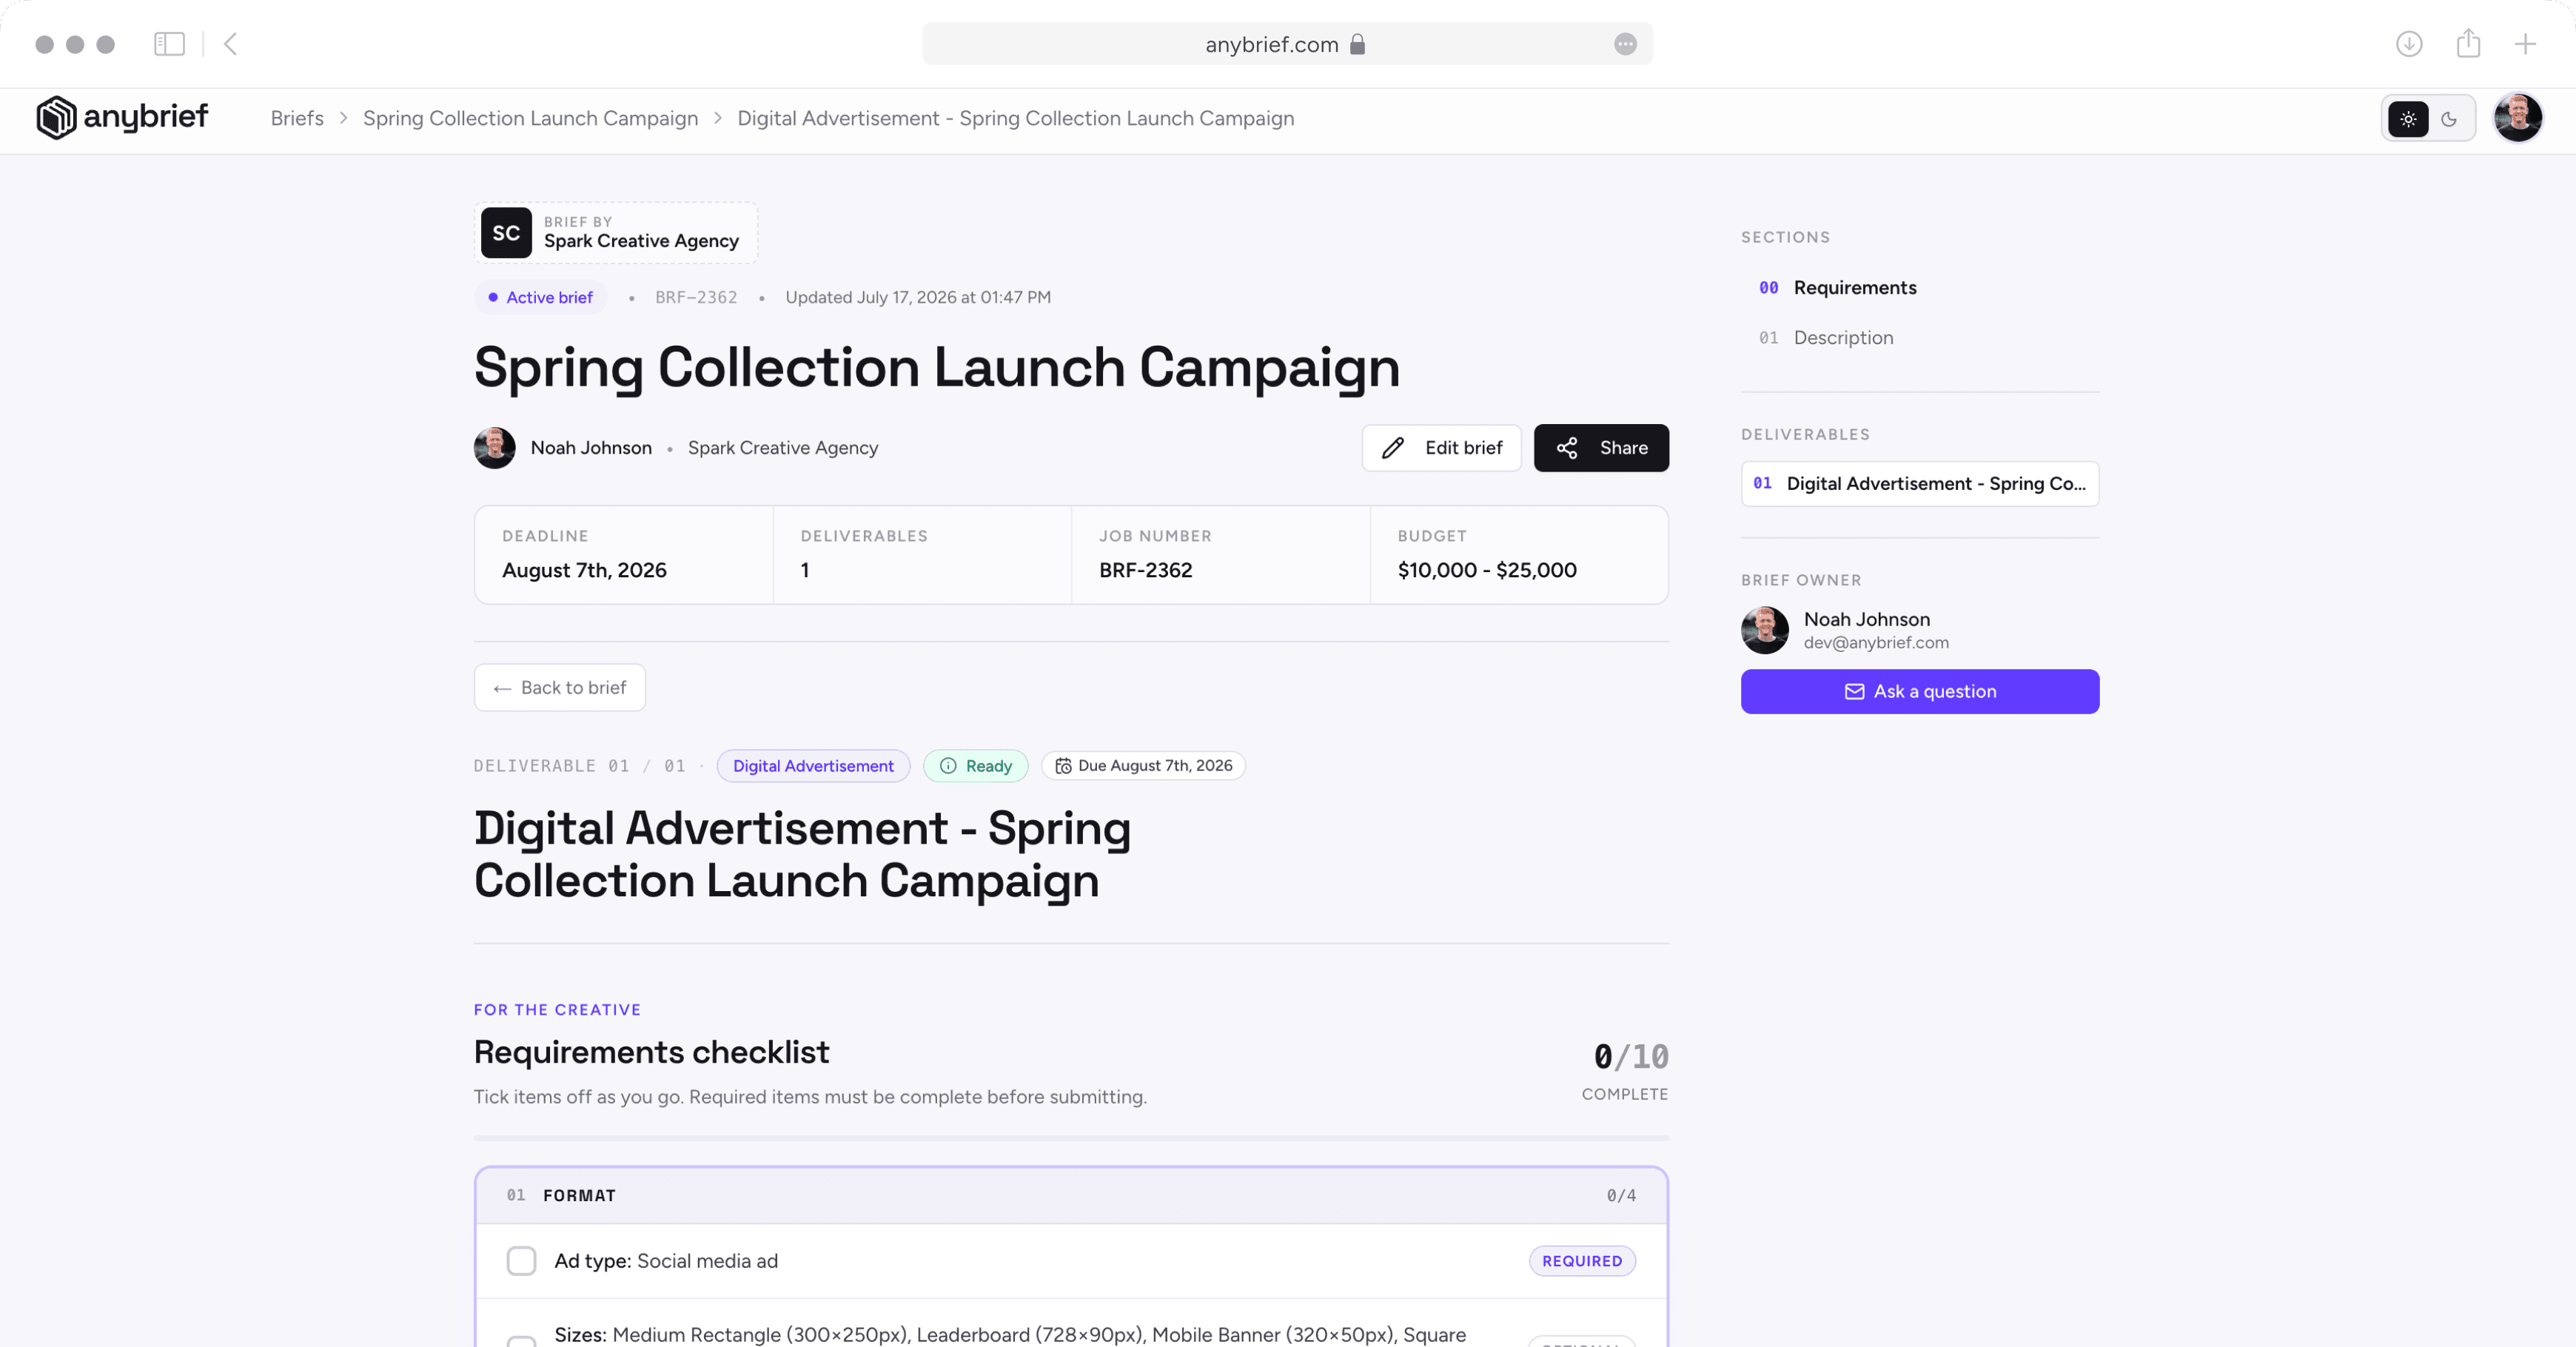
Task: Click the Edit brief button
Action: (1441, 448)
